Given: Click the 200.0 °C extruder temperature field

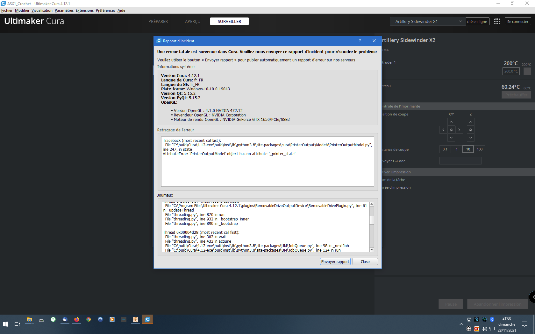Looking at the screenshot, I should (511, 71).
